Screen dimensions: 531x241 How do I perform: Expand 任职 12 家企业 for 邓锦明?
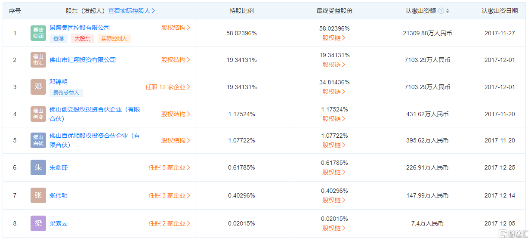pyautogui.click(x=167, y=87)
